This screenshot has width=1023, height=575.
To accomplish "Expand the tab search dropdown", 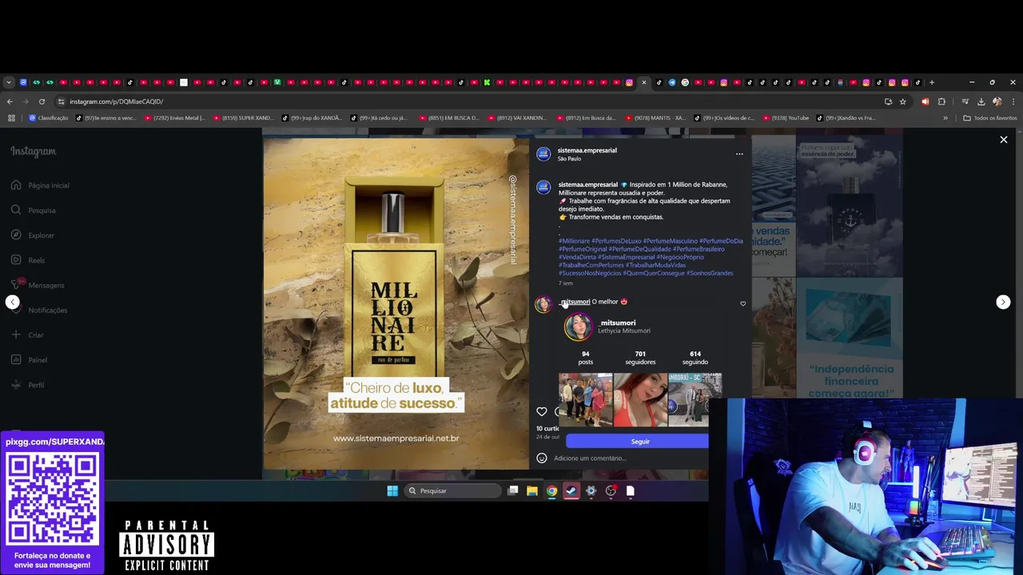I will [x=9, y=82].
